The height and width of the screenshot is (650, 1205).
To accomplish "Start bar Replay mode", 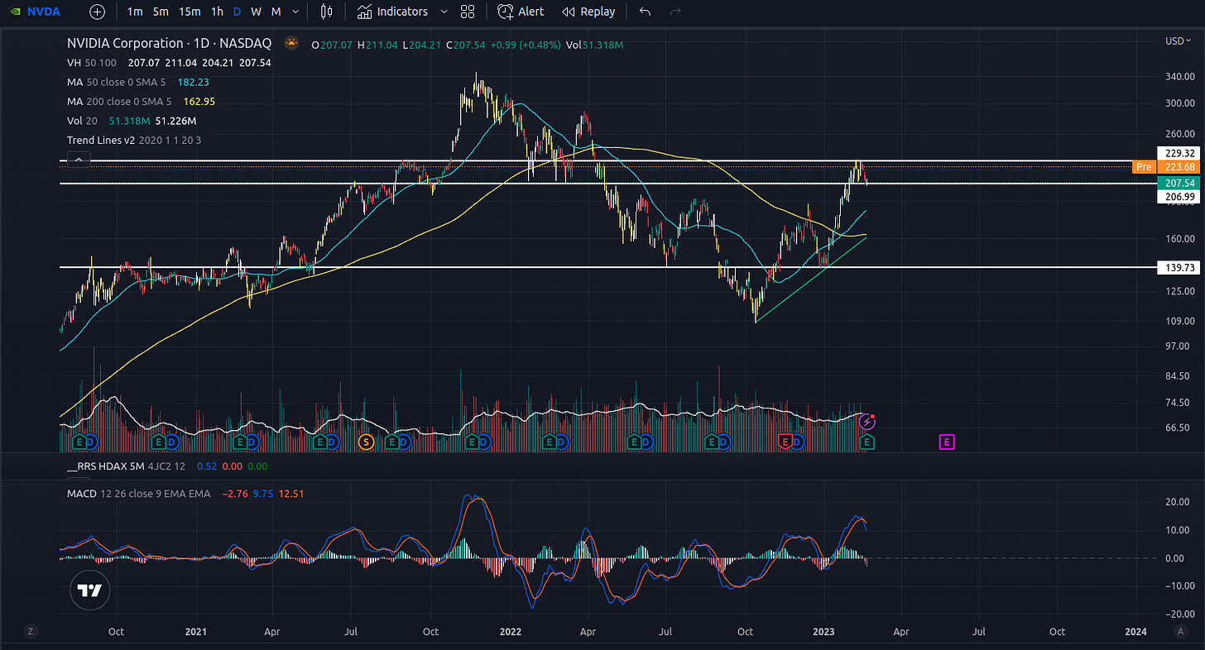I will click(x=588, y=12).
